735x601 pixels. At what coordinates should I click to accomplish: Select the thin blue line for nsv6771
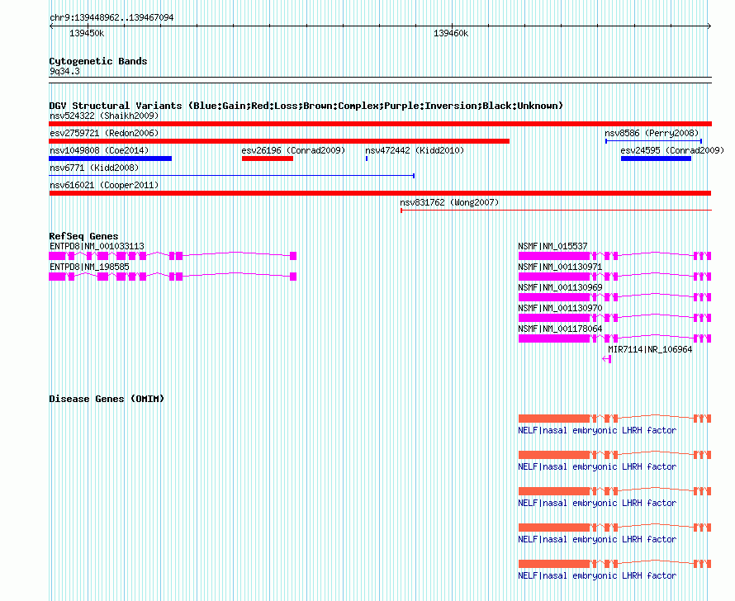(x=231, y=176)
